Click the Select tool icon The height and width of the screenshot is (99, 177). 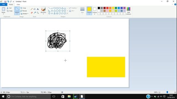(x=17, y=9)
